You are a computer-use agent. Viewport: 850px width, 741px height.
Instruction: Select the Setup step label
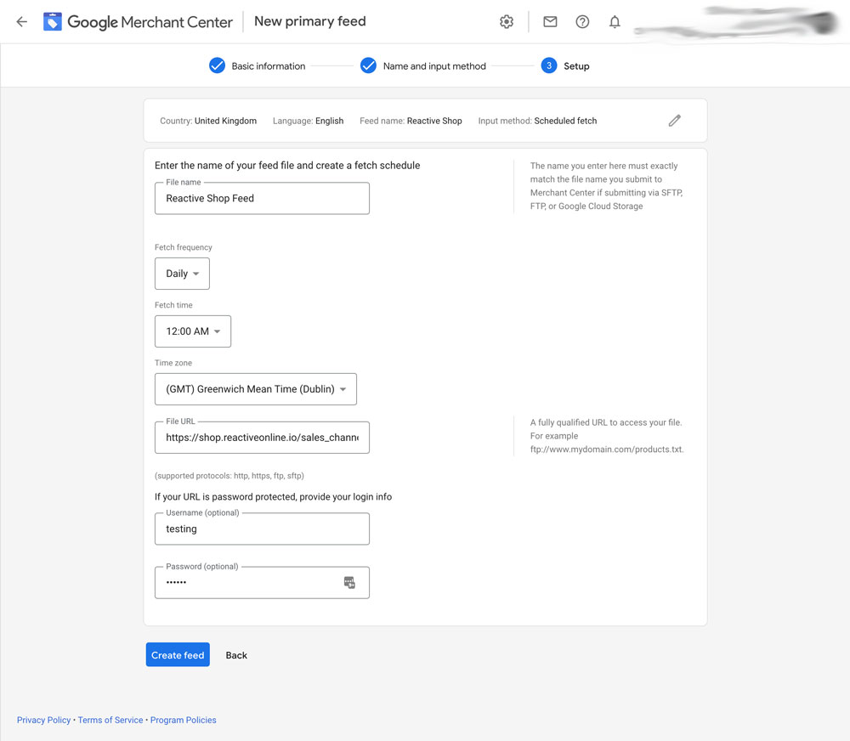[576, 66]
